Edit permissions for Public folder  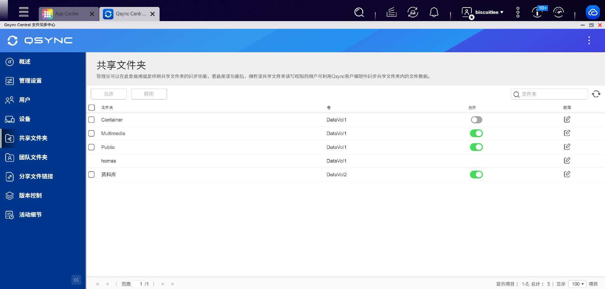tap(567, 147)
